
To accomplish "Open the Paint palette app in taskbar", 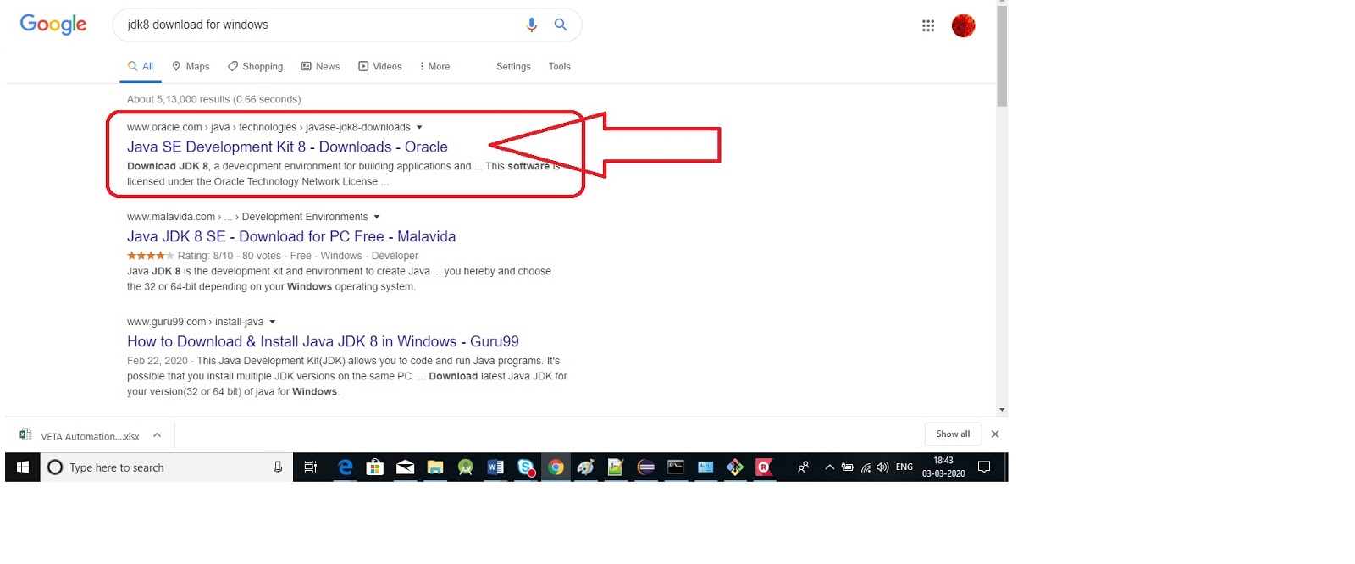I will pyautogui.click(x=585, y=467).
